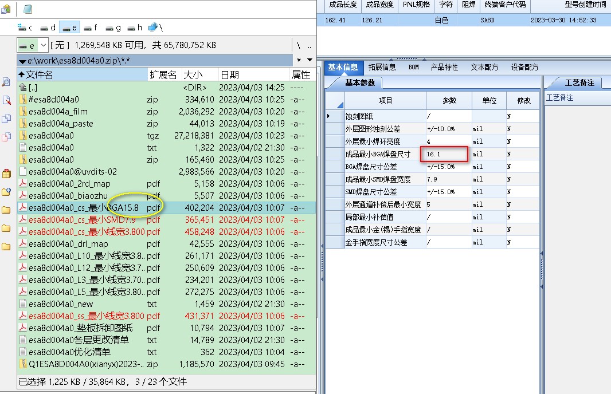
Task: Select the 基本参数 sub-tab
Action: point(360,82)
